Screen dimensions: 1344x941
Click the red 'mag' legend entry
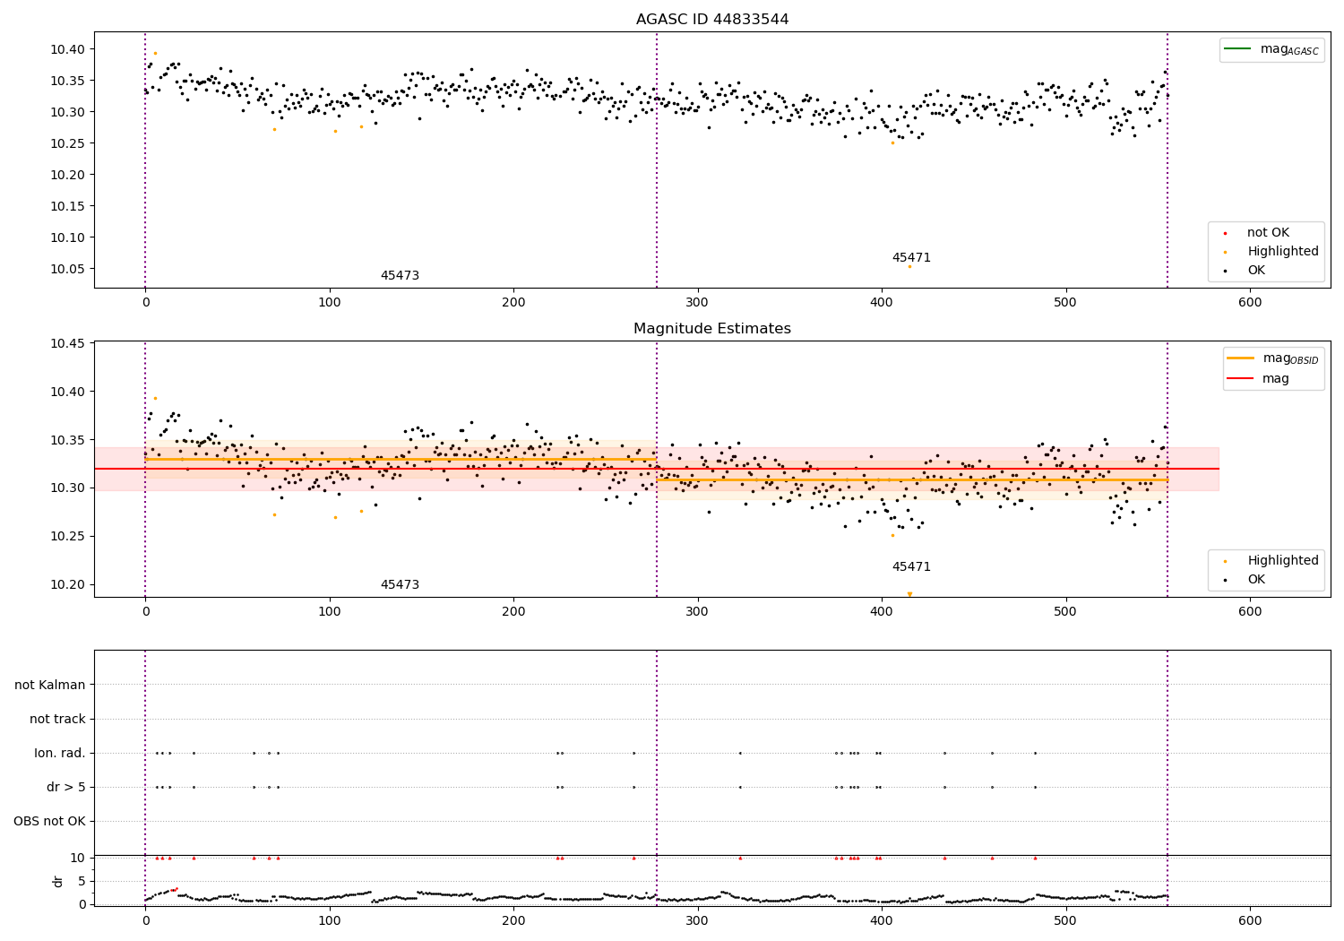(x=1259, y=379)
